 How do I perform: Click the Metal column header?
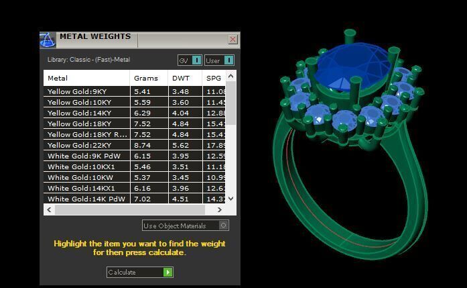click(86, 78)
